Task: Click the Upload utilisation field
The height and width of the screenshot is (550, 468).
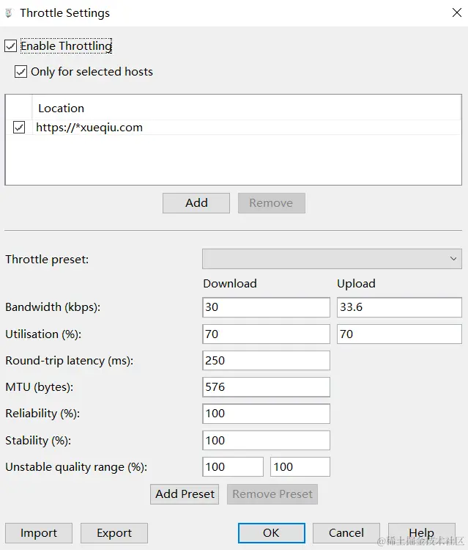Action: click(x=399, y=334)
